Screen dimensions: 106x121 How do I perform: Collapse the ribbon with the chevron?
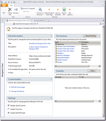[x=103, y=5]
